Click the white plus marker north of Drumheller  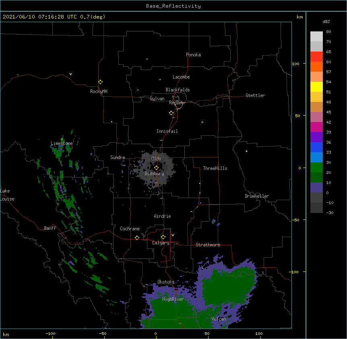pos(246,151)
